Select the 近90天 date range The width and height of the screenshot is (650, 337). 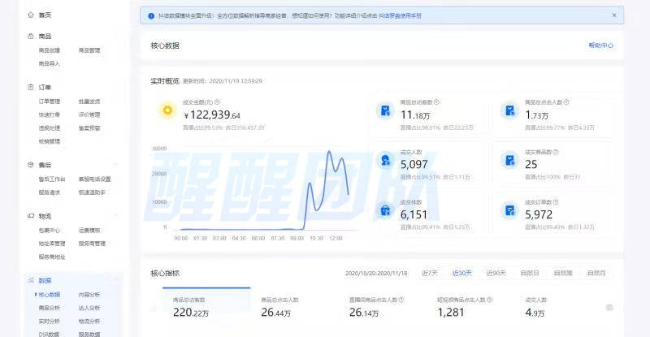(496, 273)
